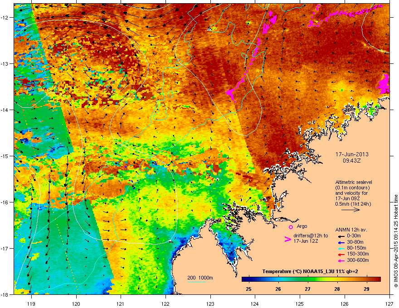Click the '09:43Z' time text
This screenshot has width=399, height=308.
[x=352, y=161]
